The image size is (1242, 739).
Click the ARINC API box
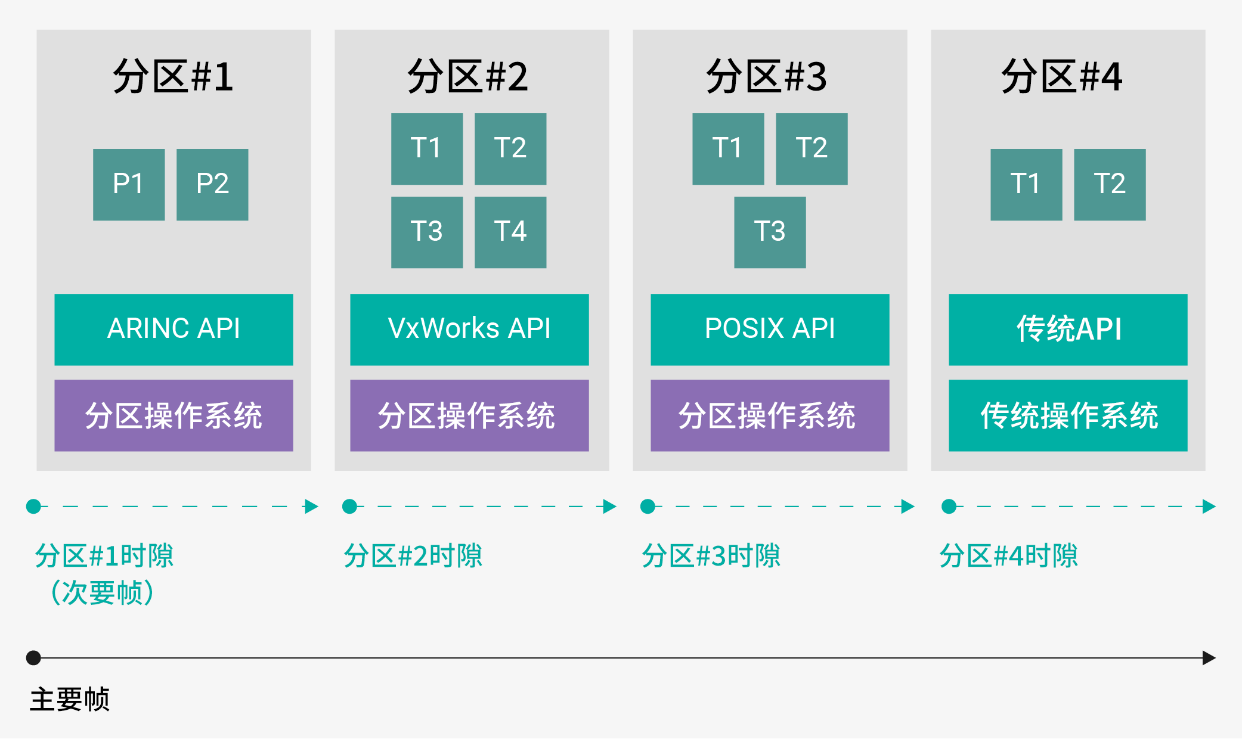[174, 329]
